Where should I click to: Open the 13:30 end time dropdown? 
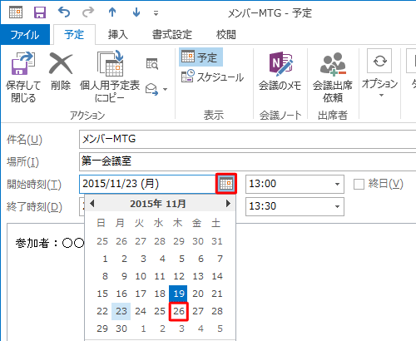pos(337,206)
